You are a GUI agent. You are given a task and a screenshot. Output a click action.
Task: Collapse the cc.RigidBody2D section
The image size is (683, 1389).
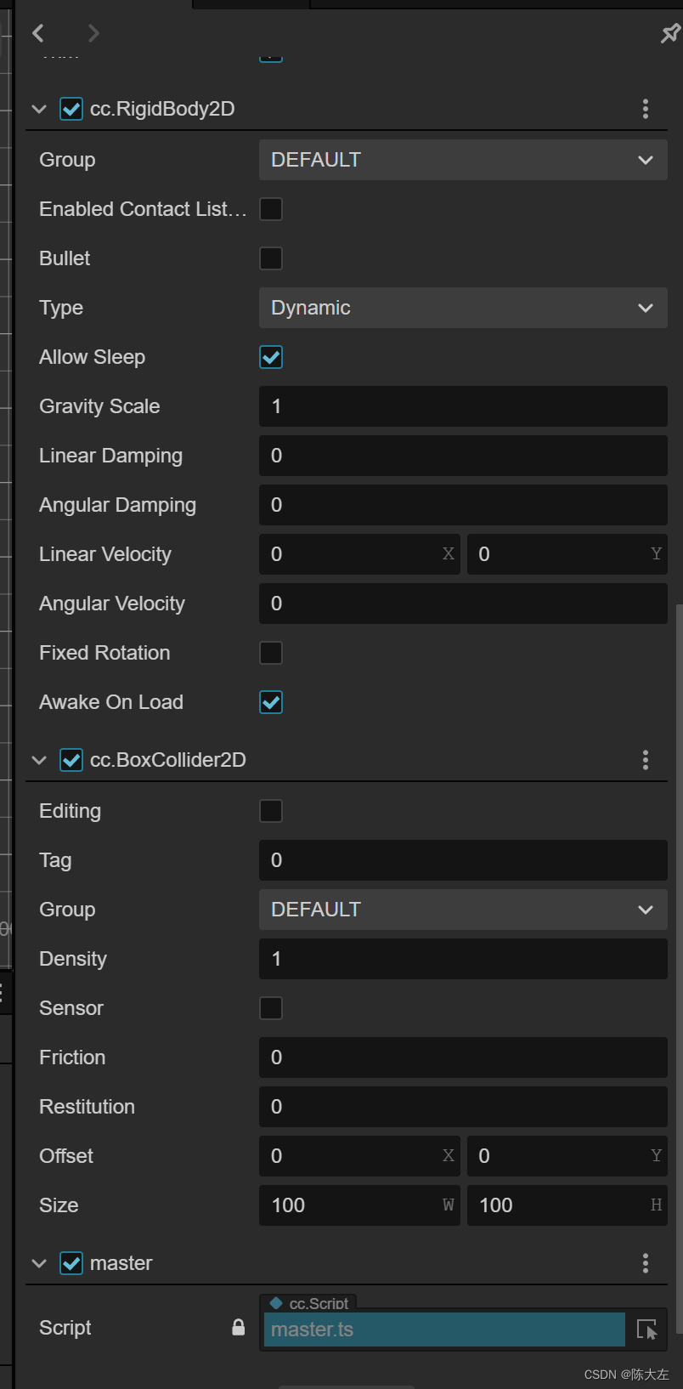click(x=39, y=109)
